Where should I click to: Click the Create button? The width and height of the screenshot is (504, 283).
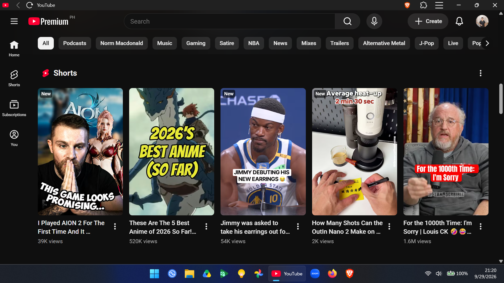coord(428,21)
